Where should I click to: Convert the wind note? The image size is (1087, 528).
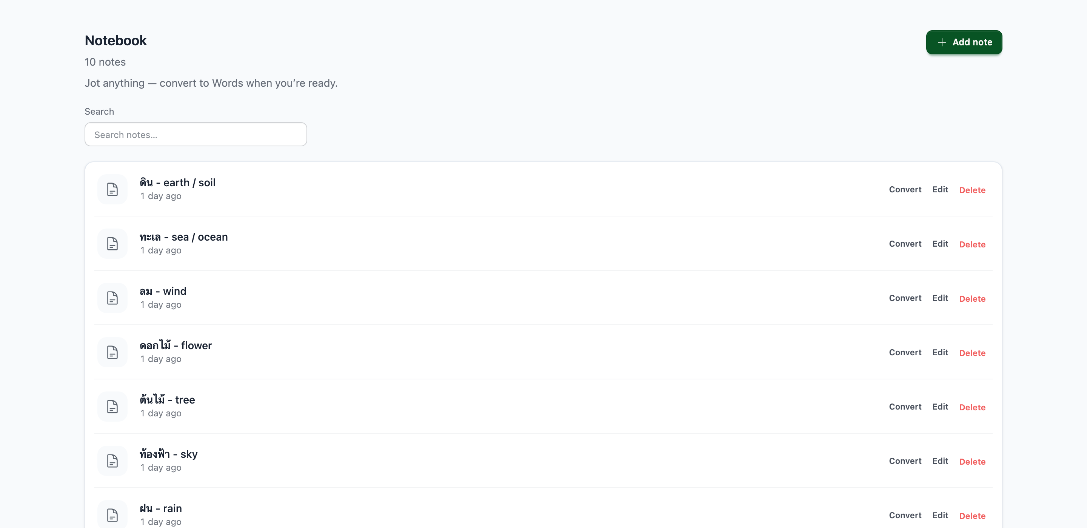(905, 298)
